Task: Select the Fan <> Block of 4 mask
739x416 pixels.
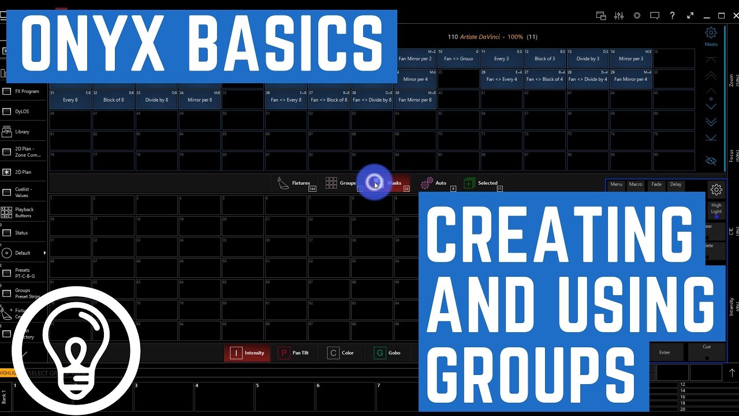Action: pos(544,79)
